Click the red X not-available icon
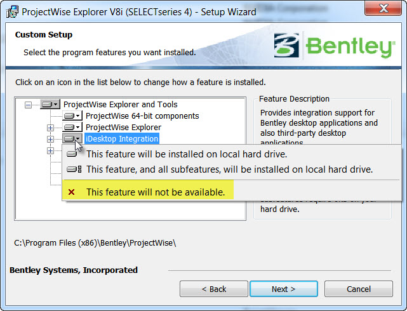407x311 pixels. pos(72,192)
